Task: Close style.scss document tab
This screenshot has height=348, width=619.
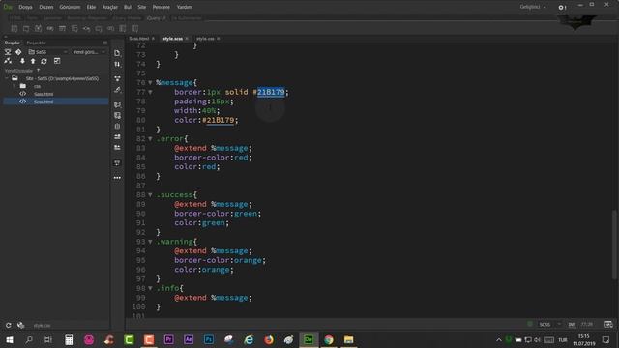Action: pyautogui.click(x=187, y=39)
